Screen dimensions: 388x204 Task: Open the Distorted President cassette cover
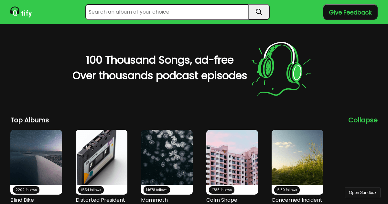click(x=102, y=157)
